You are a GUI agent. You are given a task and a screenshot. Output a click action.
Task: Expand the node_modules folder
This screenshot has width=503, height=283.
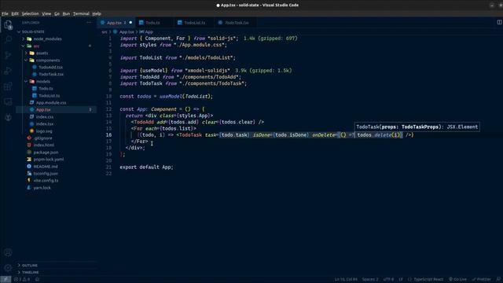(x=47, y=39)
